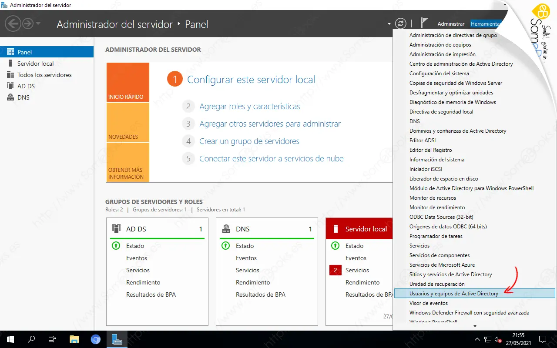
Task: Open File Explorer from the taskbar
Action: pyautogui.click(x=74, y=339)
